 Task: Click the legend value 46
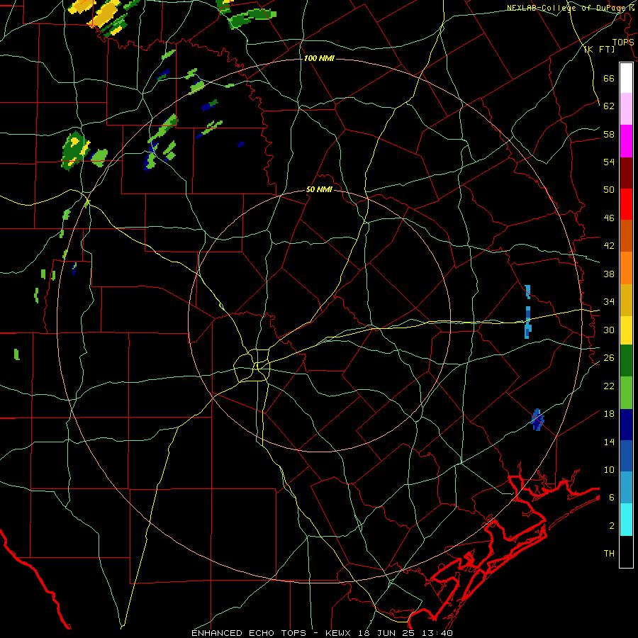coord(609,218)
